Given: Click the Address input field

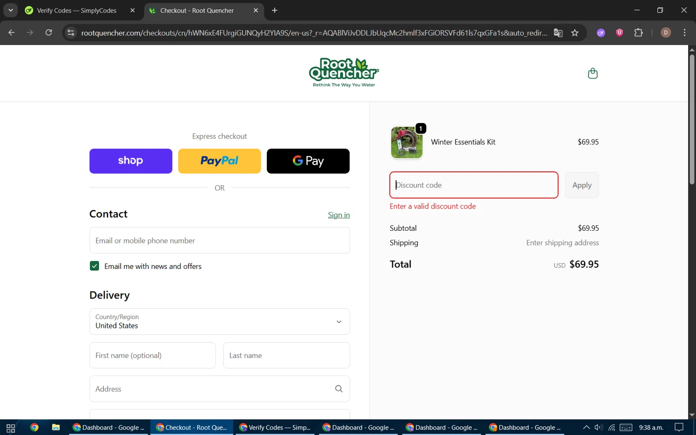Looking at the screenshot, I should pos(219,389).
